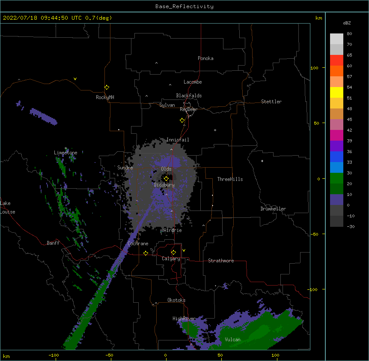Click the white plus marker north of Drumheller
This screenshot has width=369, height=361.
click(x=262, y=161)
